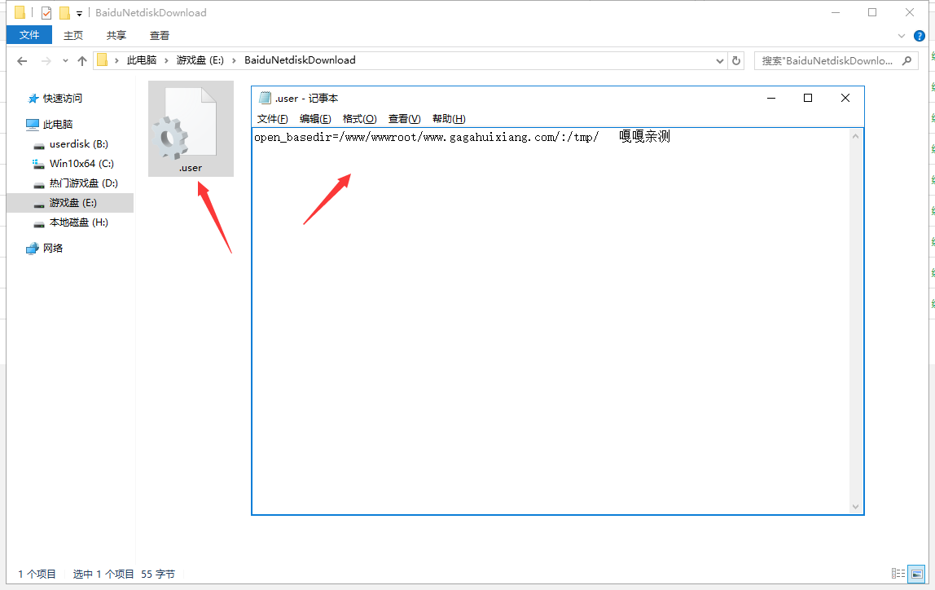Select 热门游戏盘 (D:) in the navigation pane
Viewport: 935px width, 590px height.
(83, 183)
